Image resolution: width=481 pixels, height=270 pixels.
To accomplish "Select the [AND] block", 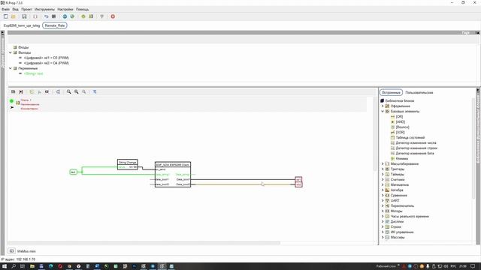I will 401,121.
